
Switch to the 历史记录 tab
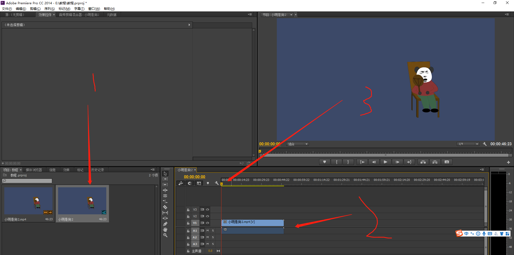97,170
